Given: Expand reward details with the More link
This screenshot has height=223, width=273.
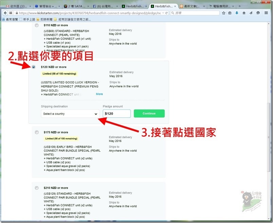Looking at the screenshot, I should coord(99,94).
